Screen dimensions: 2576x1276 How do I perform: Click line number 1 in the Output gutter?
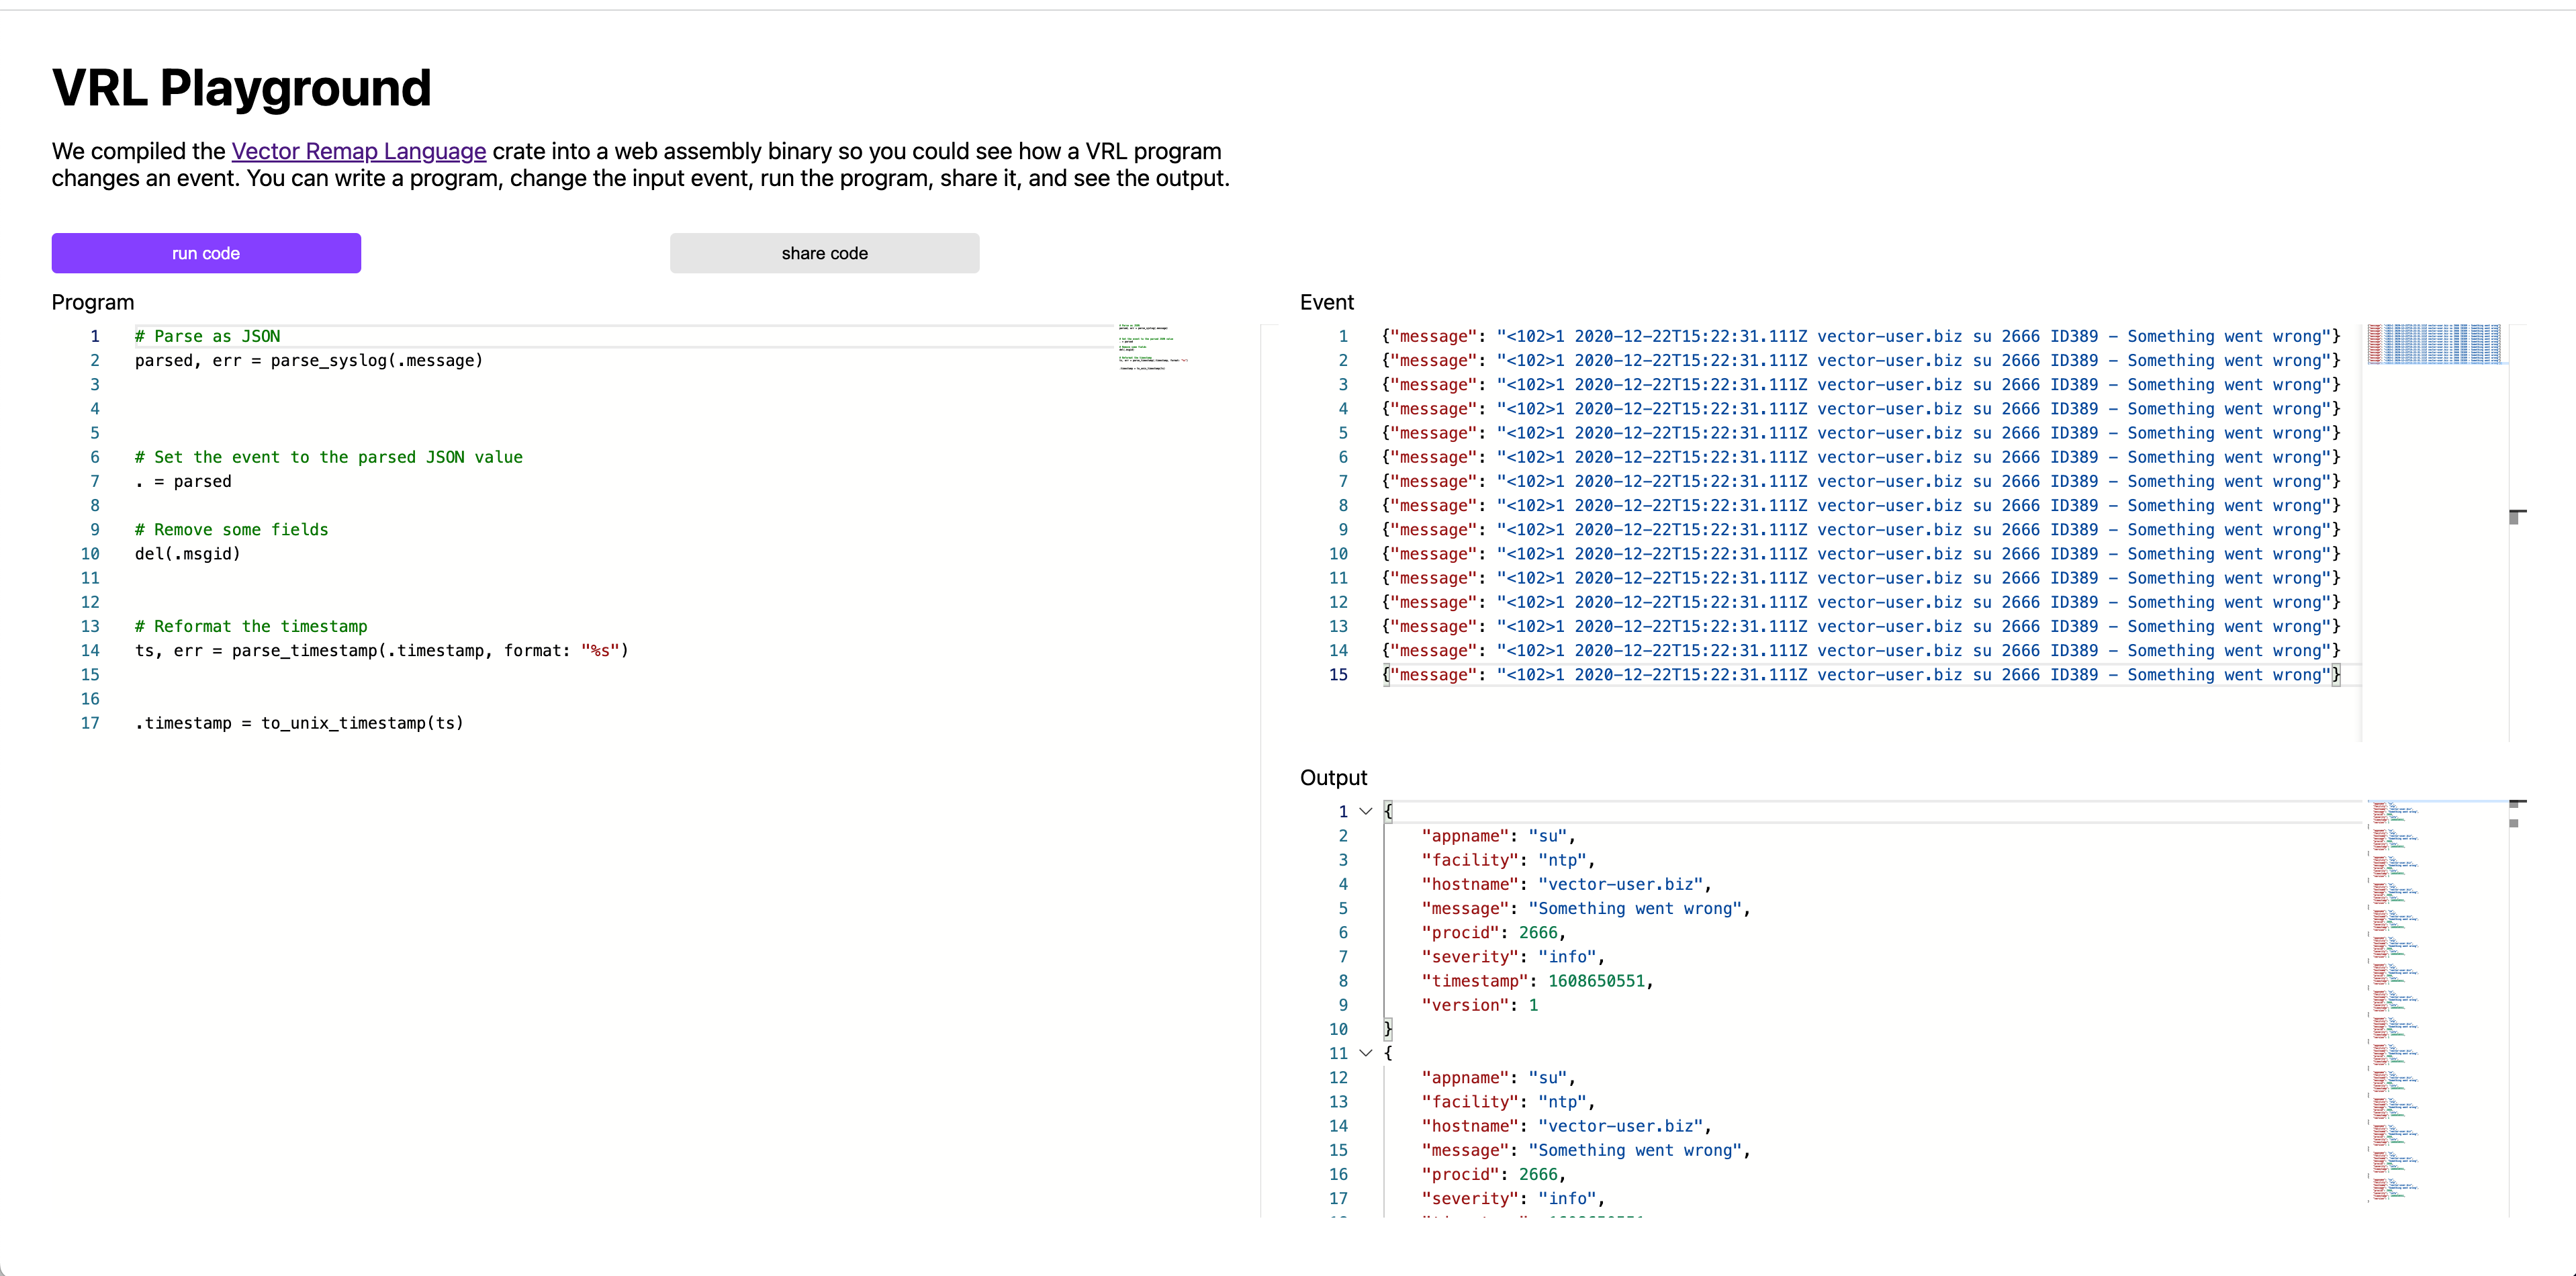(x=1342, y=811)
